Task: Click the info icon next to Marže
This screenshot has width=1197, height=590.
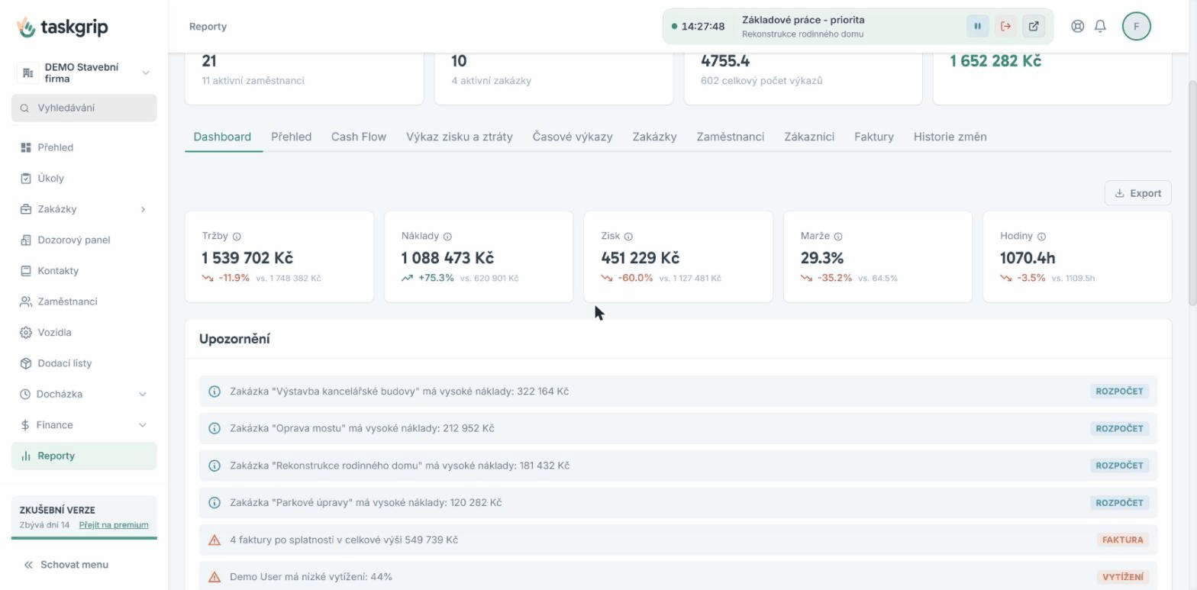Action: [x=838, y=237]
